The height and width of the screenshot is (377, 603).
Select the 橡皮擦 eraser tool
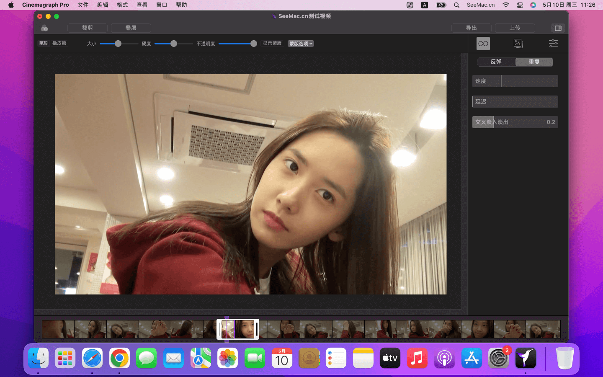click(x=59, y=43)
